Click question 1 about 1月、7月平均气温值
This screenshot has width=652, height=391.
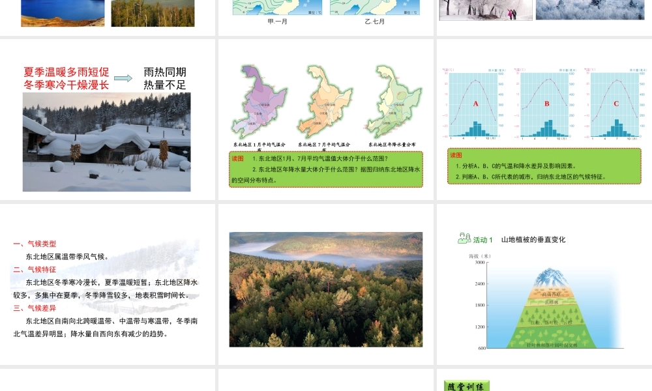tap(319, 158)
